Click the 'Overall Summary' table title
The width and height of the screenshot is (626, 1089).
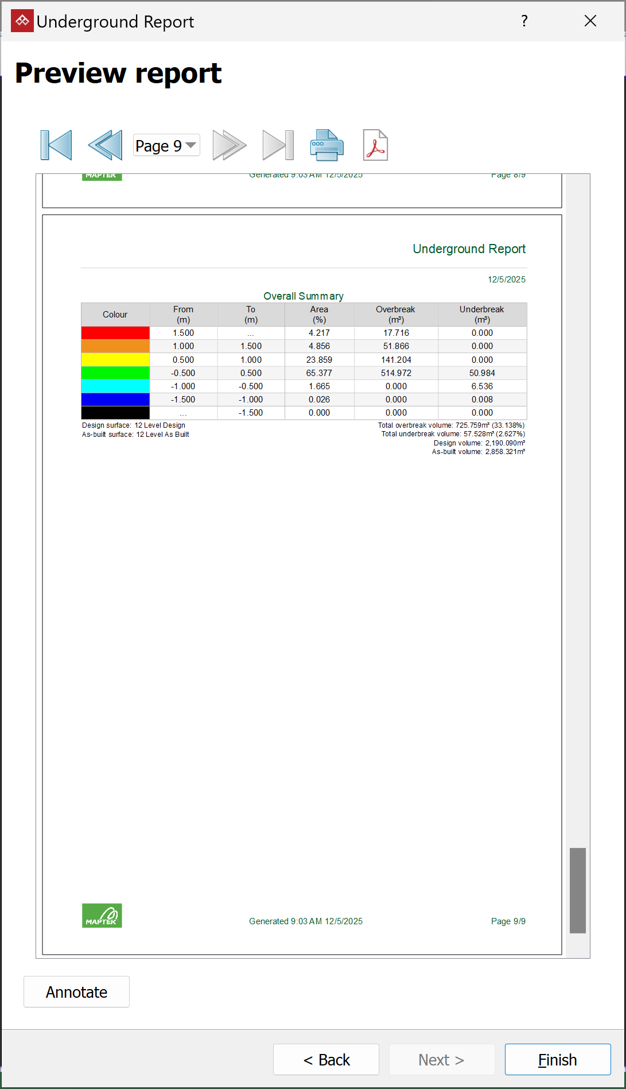coord(304,296)
